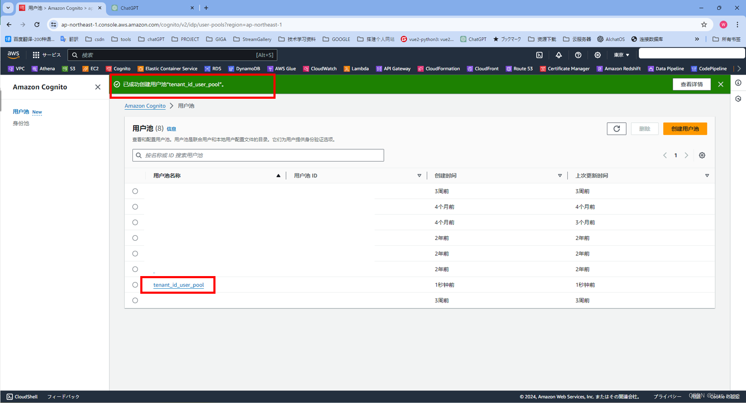The height and width of the screenshot is (403, 746).
Task: Go back in browser history
Action: (9, 25)
